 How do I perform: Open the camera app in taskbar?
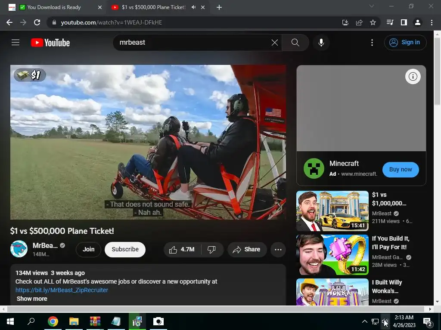point(158,321)
